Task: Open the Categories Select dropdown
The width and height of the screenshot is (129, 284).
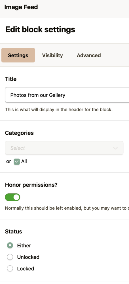Action: pyautogui.click(x=64, y=148)
